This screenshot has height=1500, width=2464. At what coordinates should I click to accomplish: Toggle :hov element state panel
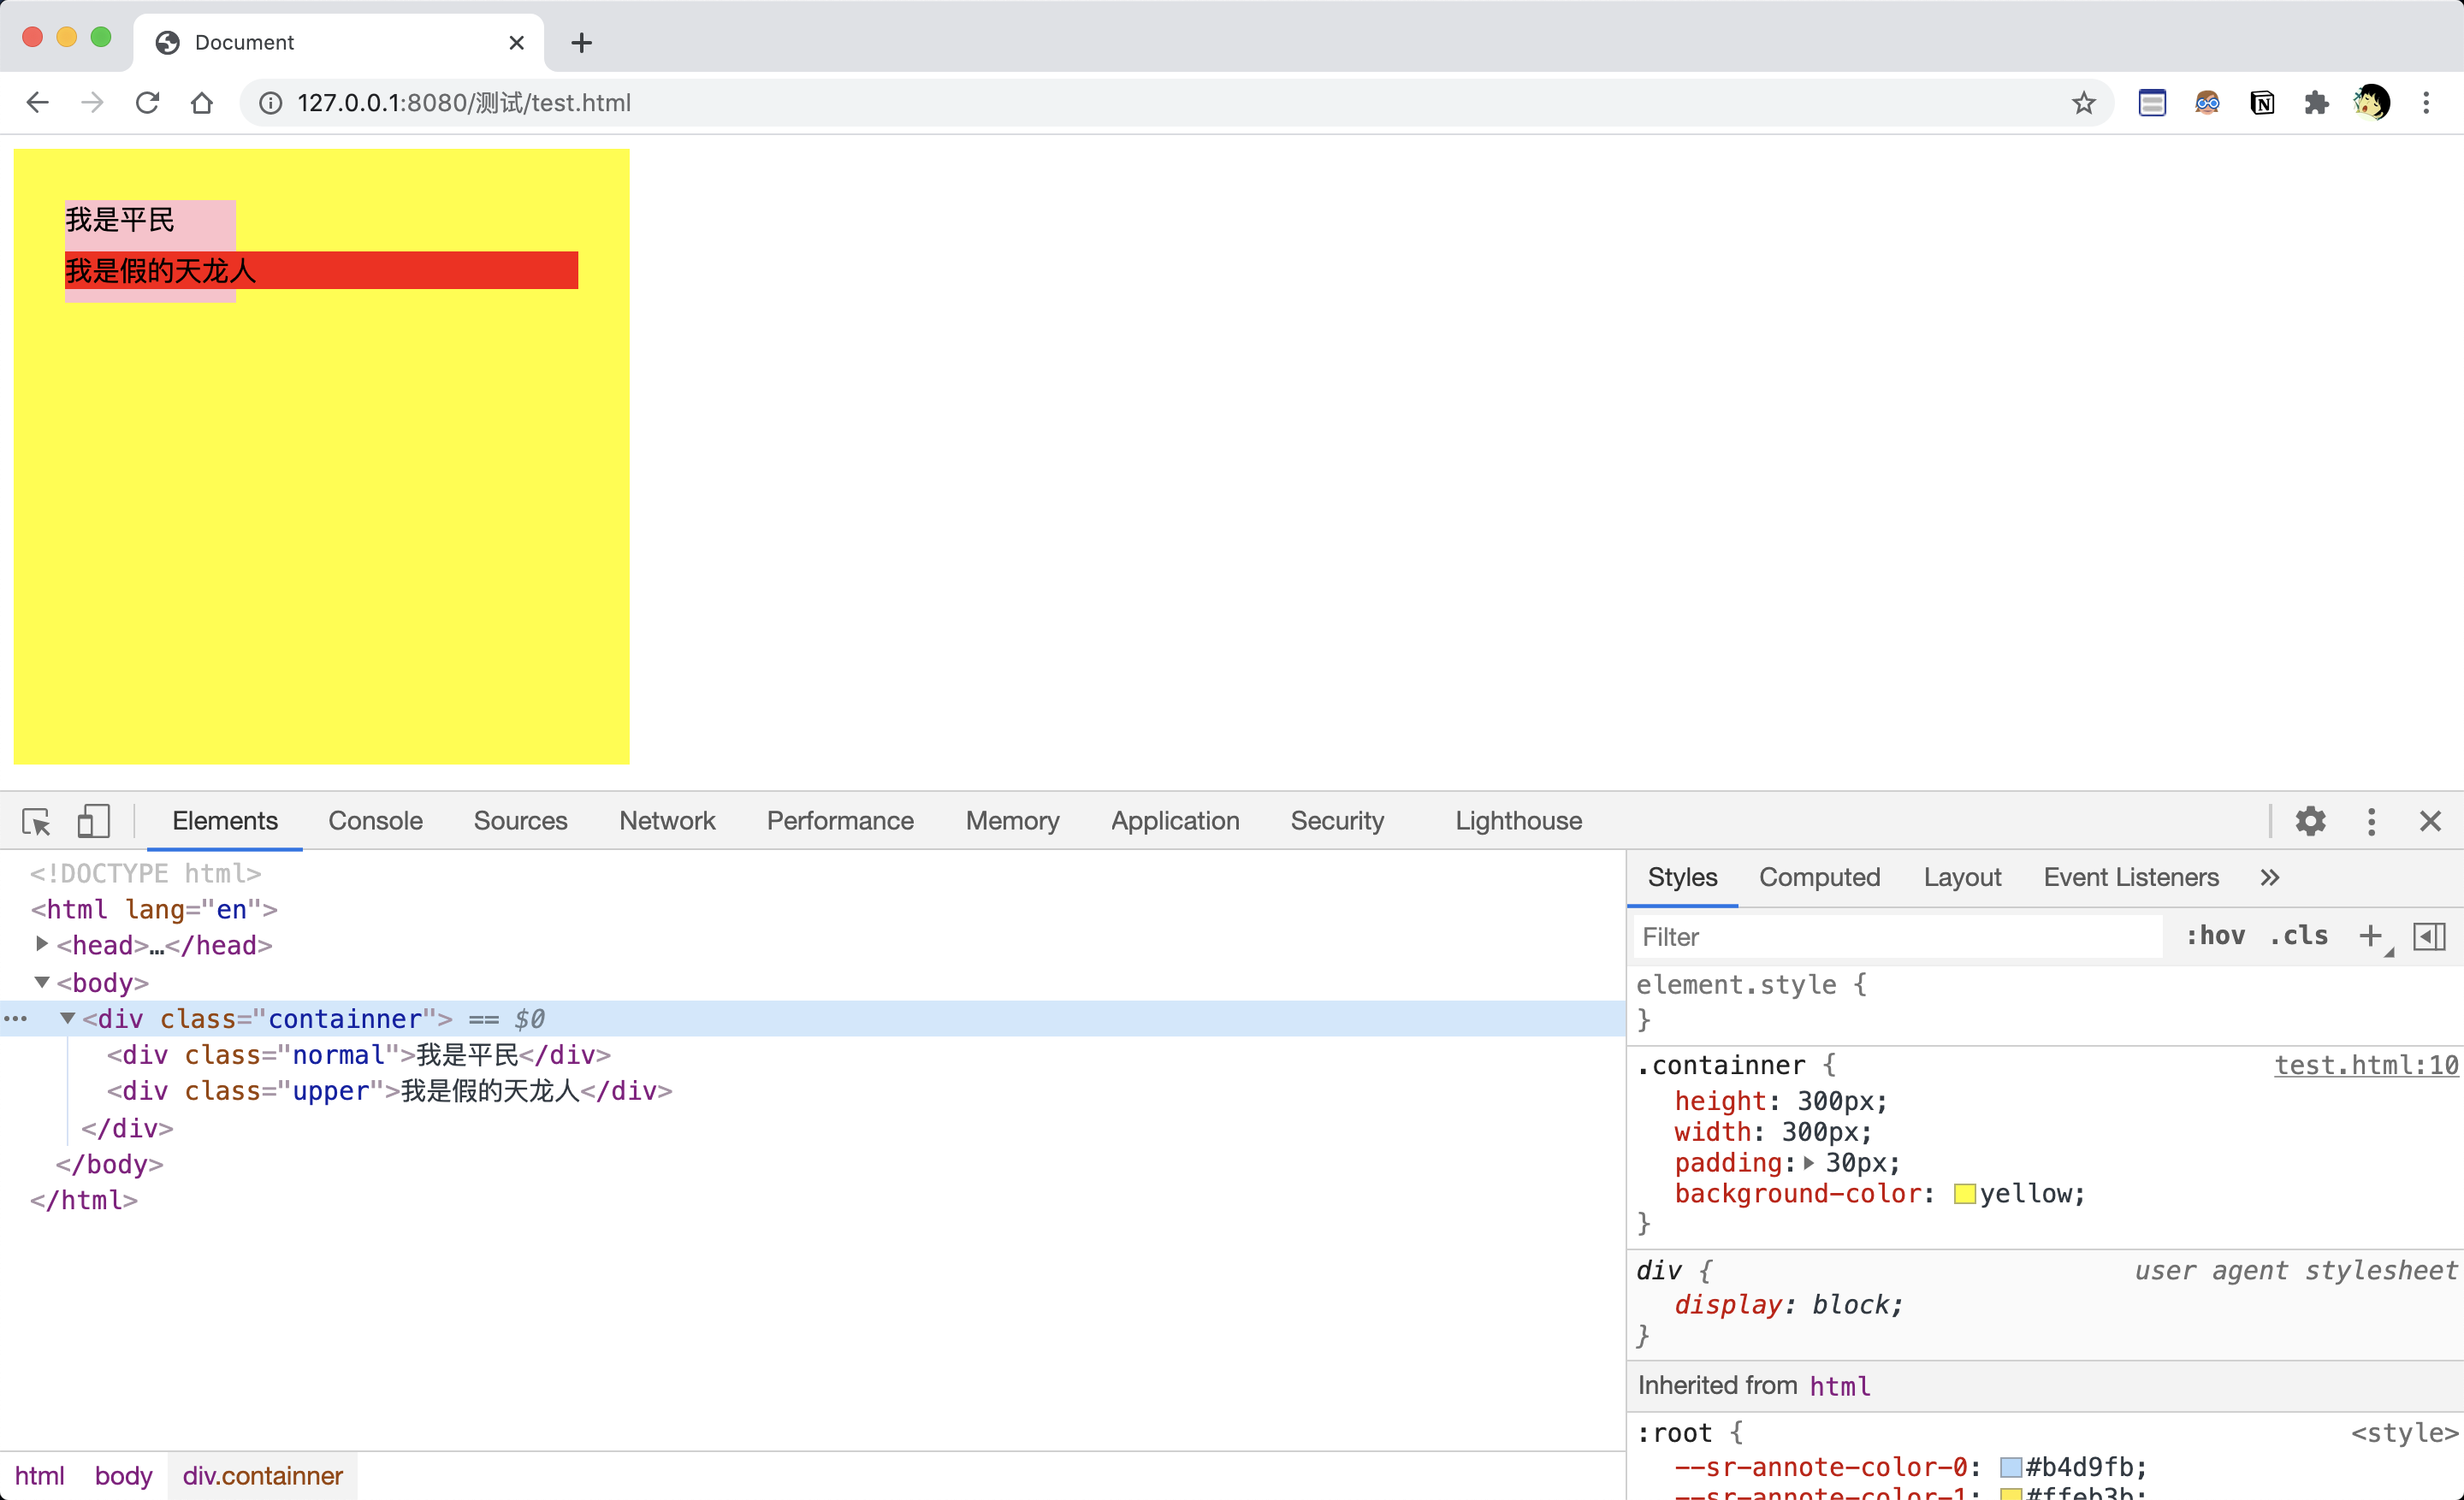(x=2215, y=936)
